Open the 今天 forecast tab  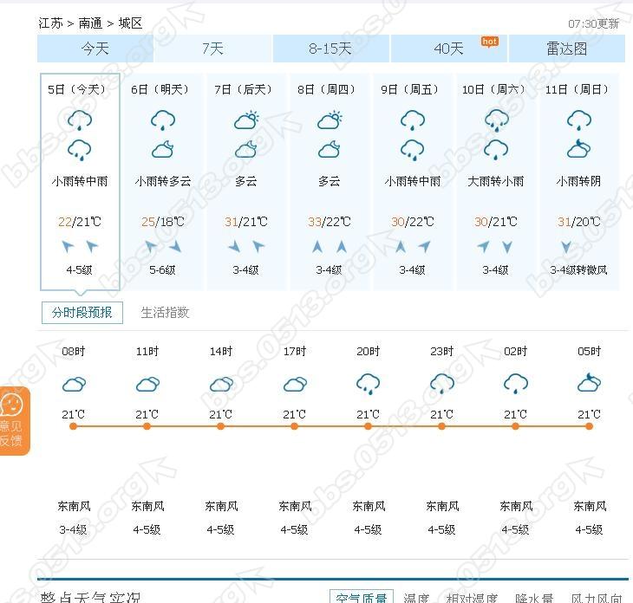[95, 49]
